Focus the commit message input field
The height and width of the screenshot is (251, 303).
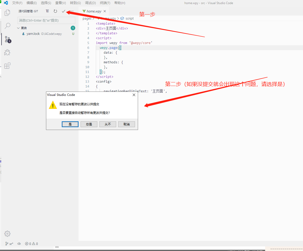point(46,20)
